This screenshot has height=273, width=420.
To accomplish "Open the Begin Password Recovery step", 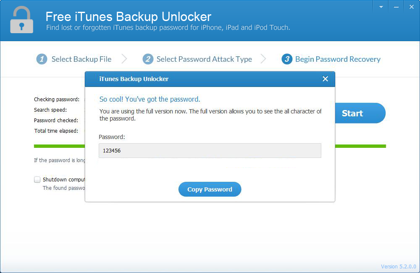I will (x=338, y=59).
